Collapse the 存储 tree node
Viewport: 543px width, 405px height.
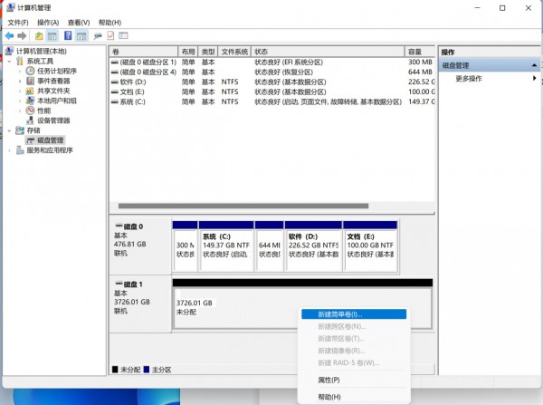tap(10, 130)
